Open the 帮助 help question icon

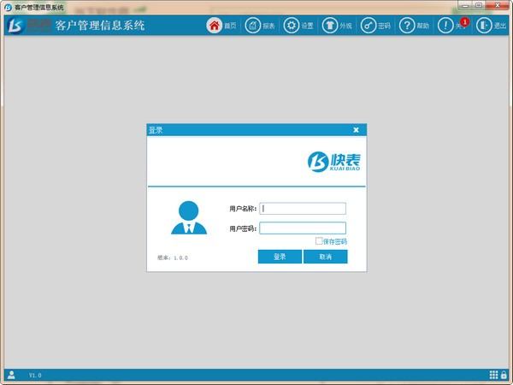[x=407, y=26]
